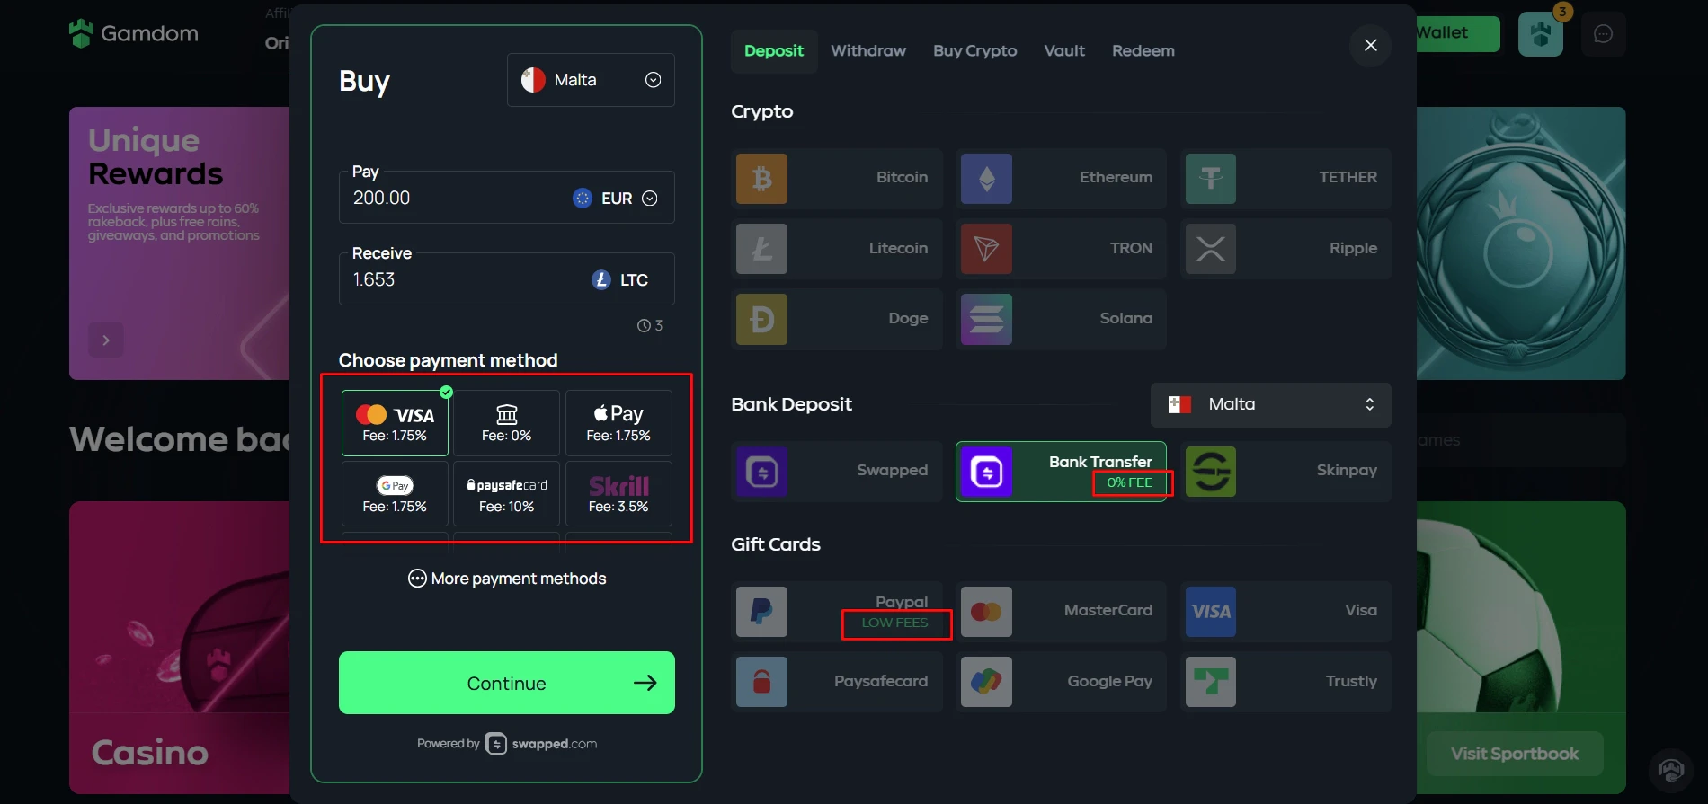
Task: Open the Bank Deposit Malta country selector
Action: point(1270,405)
